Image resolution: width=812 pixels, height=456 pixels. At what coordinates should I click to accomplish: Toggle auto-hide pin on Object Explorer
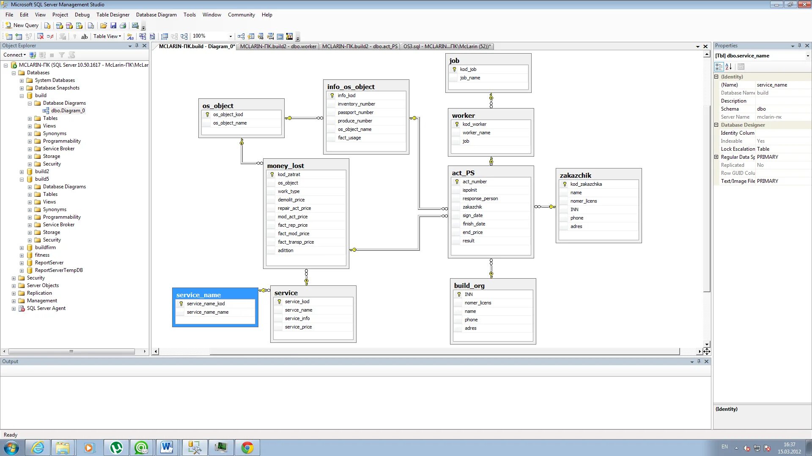137,46
